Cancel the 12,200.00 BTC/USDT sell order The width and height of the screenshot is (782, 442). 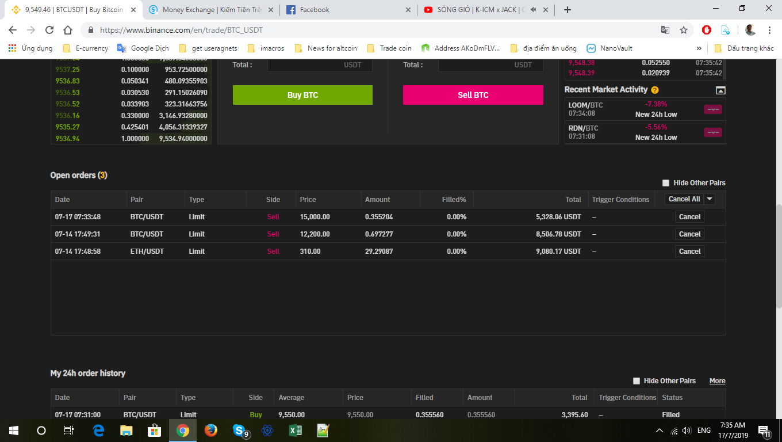click(689, 234)
